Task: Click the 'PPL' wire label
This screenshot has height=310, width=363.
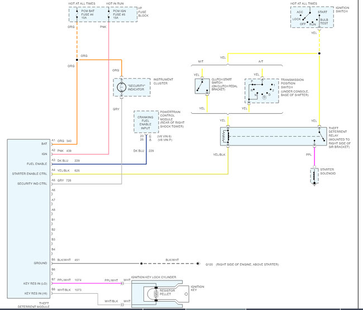Action: pos(309,154)
